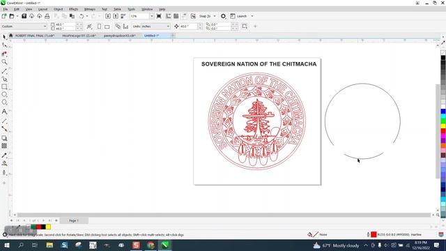Viewport: 446px width, 251px height.
Task: Click the Page 1 tab
Action: pyautogui.click(x=73, y=220)
